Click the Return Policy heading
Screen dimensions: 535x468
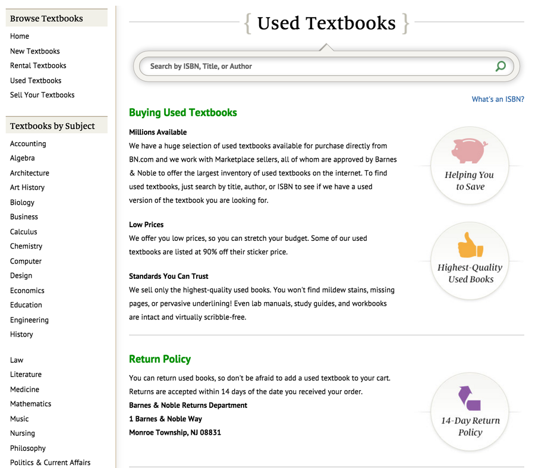point(160,359)
